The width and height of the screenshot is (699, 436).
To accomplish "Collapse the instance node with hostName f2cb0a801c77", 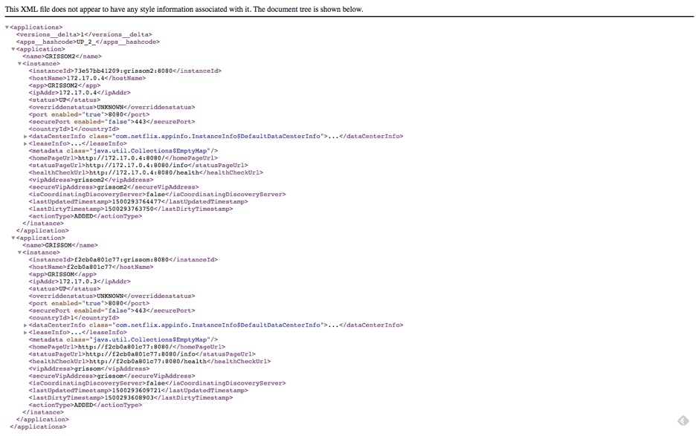I will (x=19, y=253).
